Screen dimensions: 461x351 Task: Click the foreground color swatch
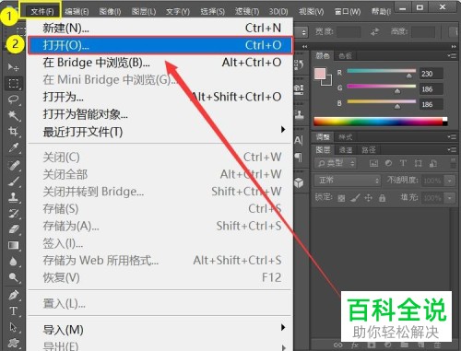320,74
